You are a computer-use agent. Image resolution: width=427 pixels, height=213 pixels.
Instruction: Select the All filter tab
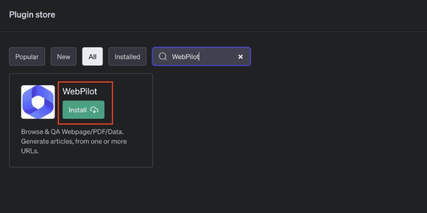(x=92, y=56)
